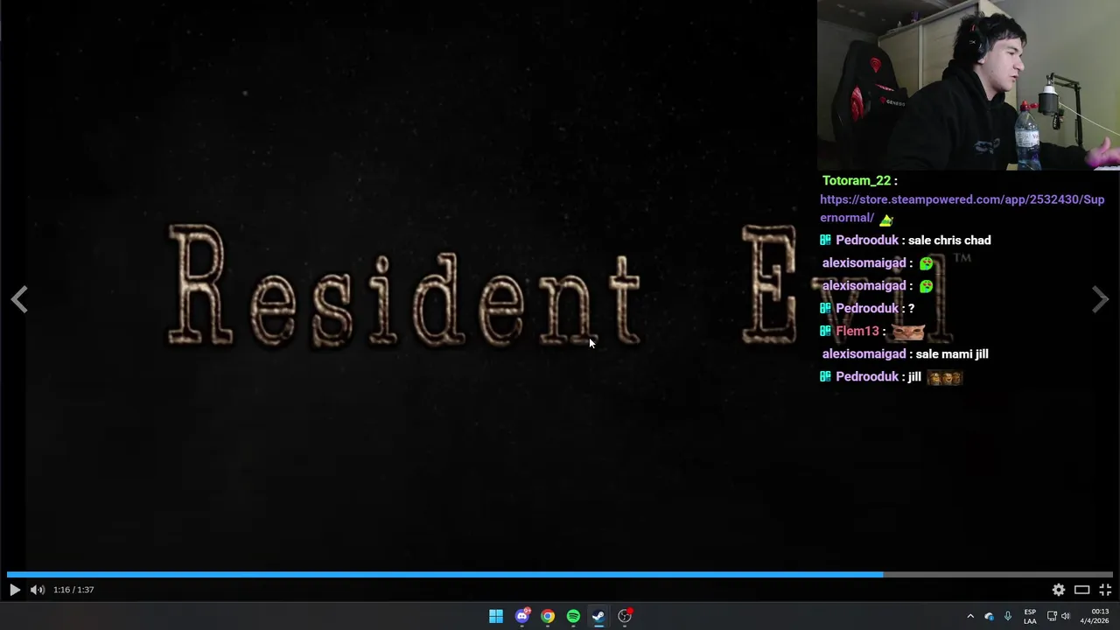Open Discord from the taskbar
The width and height of the screenshot is (1120, 630).
[522, 616]
